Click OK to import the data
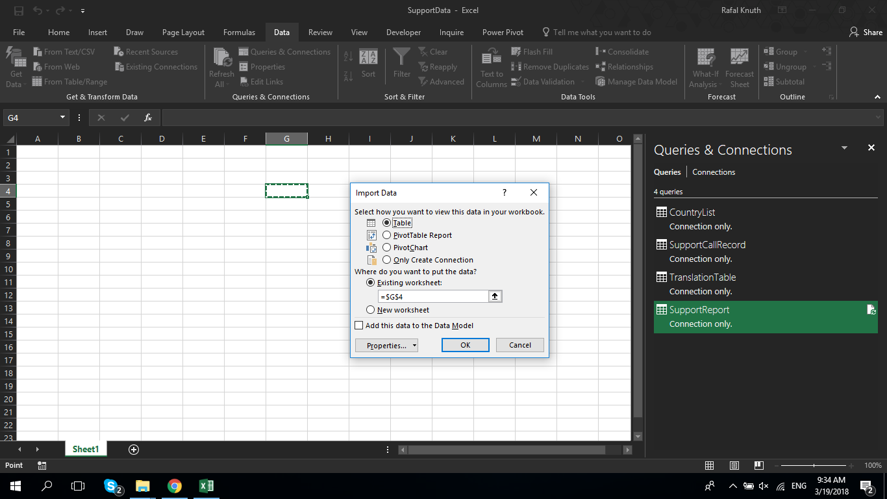This screenshot has width=887, height=499. pos(465,344)
